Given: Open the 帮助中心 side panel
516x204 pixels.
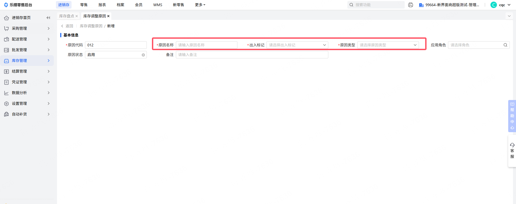Looking at the screenshot, I should tap(512, 116).
